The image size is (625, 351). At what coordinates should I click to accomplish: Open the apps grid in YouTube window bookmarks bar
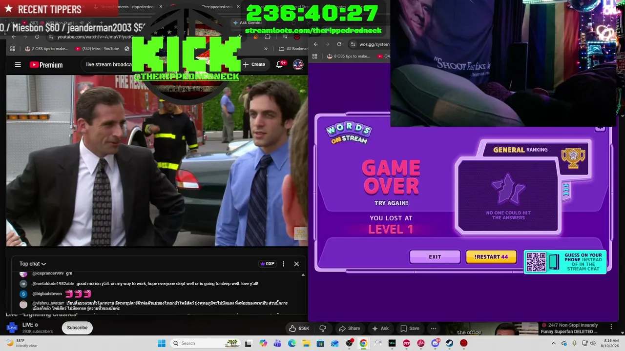(13, 49)
